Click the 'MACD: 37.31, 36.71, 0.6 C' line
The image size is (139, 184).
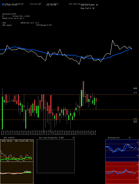pos(13,18)
